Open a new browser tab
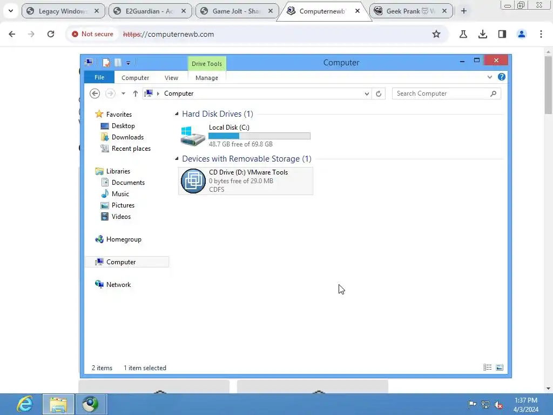Viewport: 553px width, 415px height. 464,11
